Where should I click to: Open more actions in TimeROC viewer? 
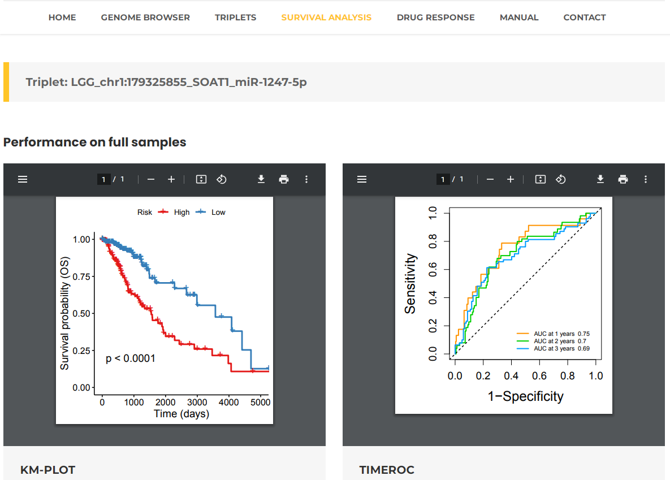tap(646, 180)
